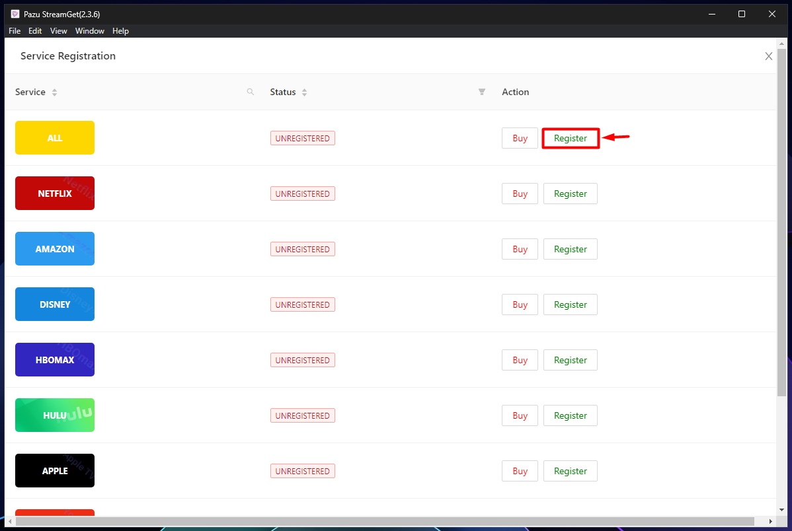Click Buy in the ALL row
This screenshot has height=531, width=792.
[520, 138]
